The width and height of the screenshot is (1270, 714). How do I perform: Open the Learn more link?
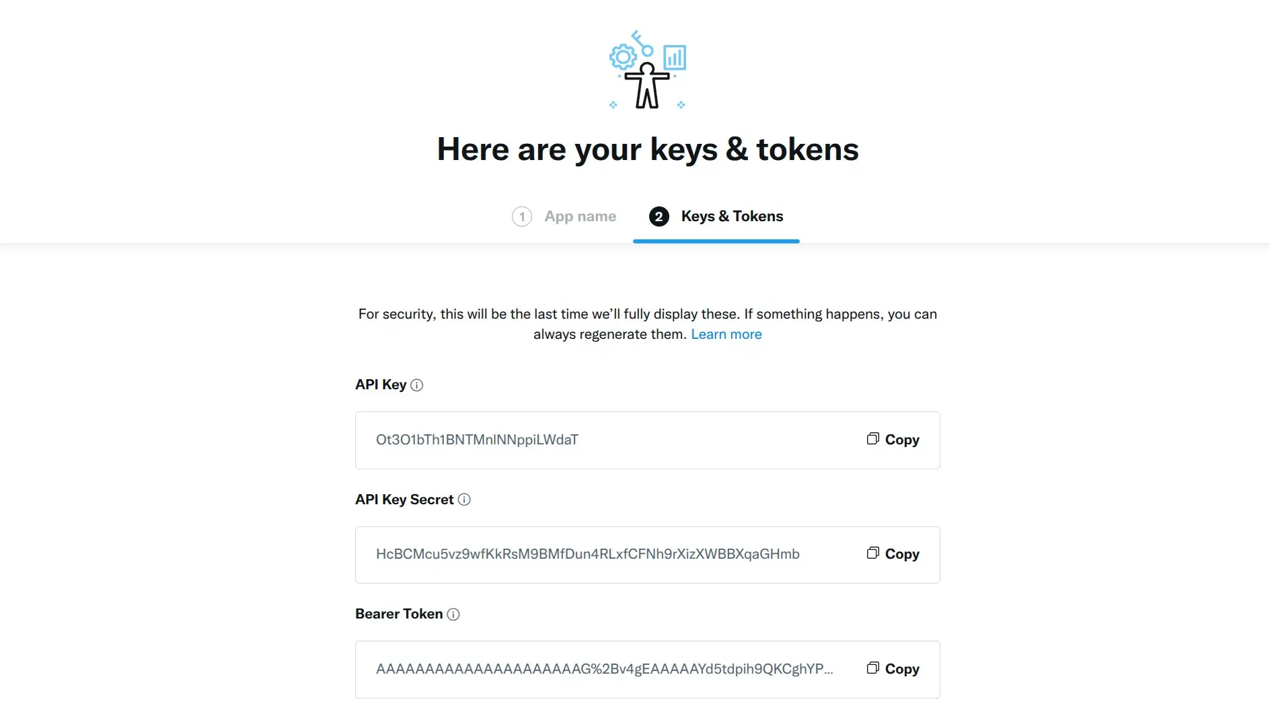pos(726,334)
